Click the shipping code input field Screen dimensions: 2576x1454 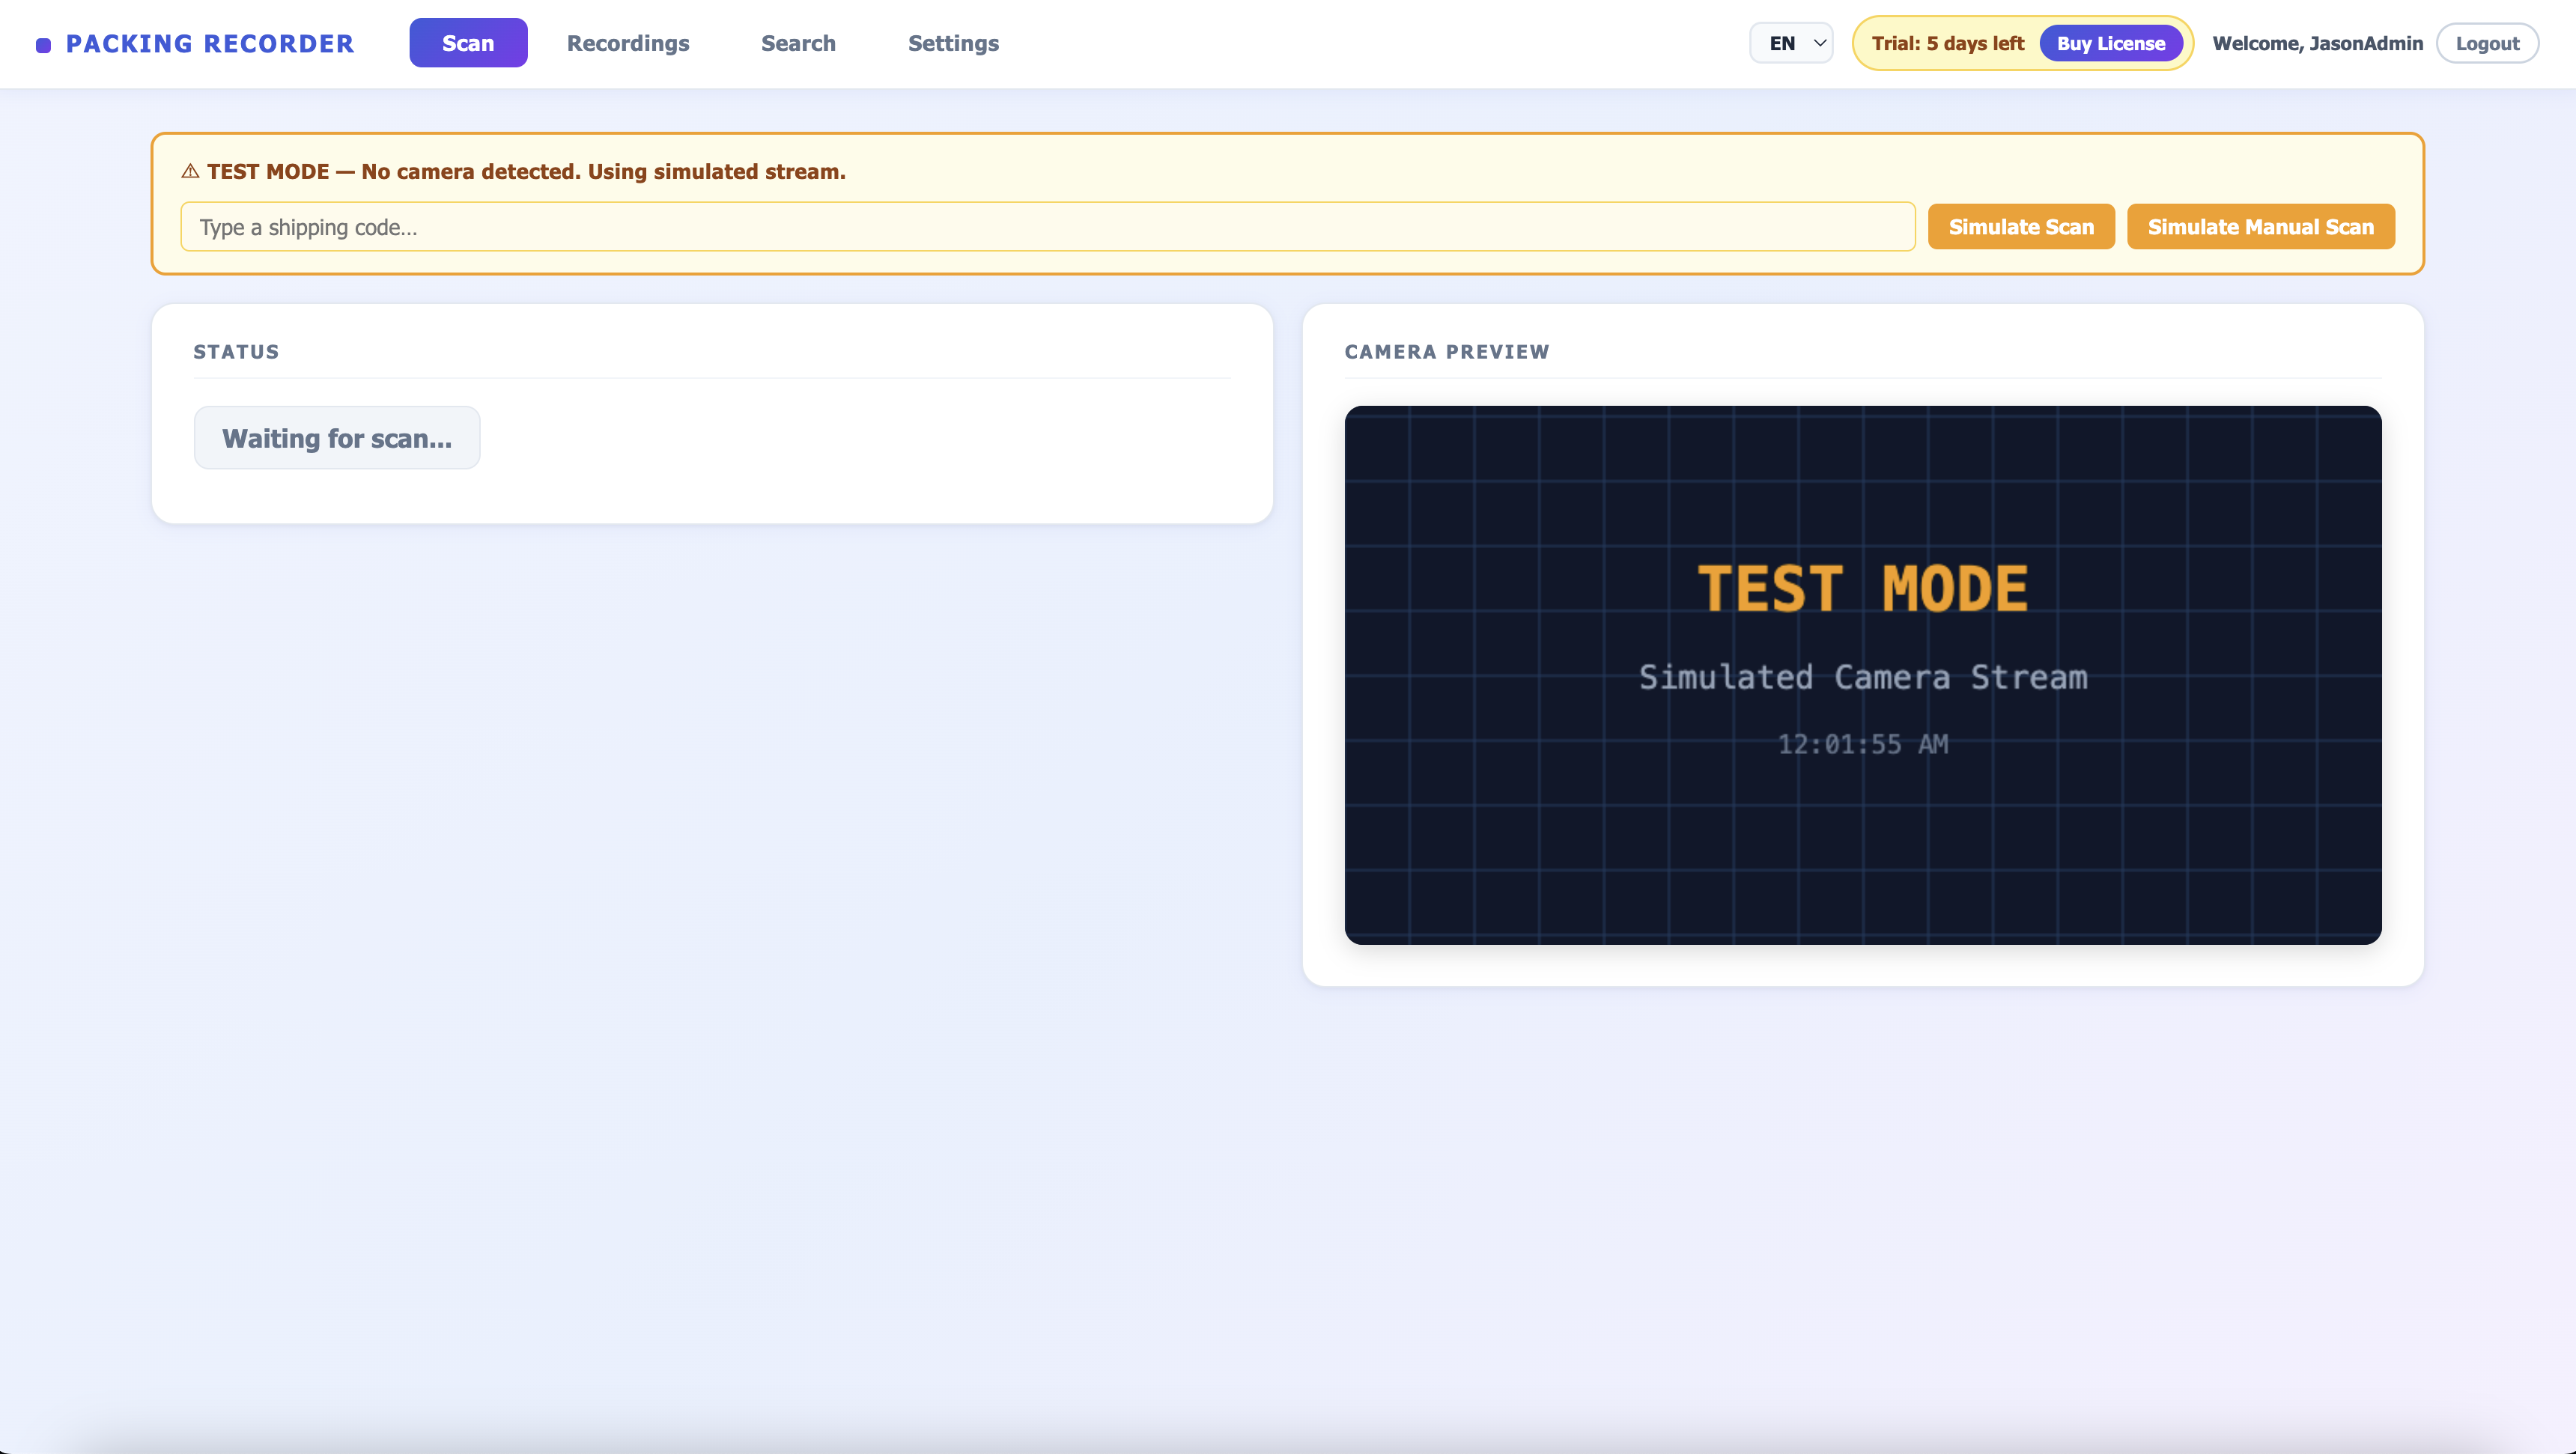[x=1047, y=227]
